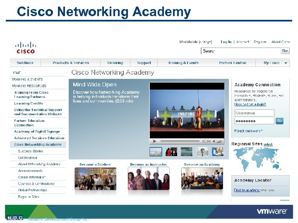Open Courses & Certifications sidebar link
298x223 pixels.
(x=36, y=184)
